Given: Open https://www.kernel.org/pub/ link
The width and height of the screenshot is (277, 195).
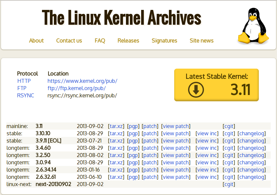Looking at the screenshot, I should [82, 81].
